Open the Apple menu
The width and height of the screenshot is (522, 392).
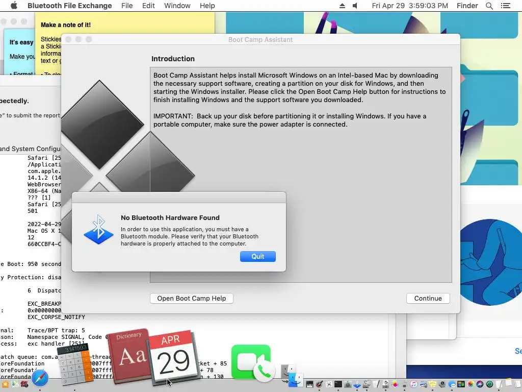[x=14, y=6]
